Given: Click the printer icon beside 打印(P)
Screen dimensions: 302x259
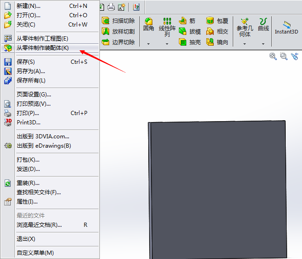Looking at the screenshot, I should (x=8, y=113).
